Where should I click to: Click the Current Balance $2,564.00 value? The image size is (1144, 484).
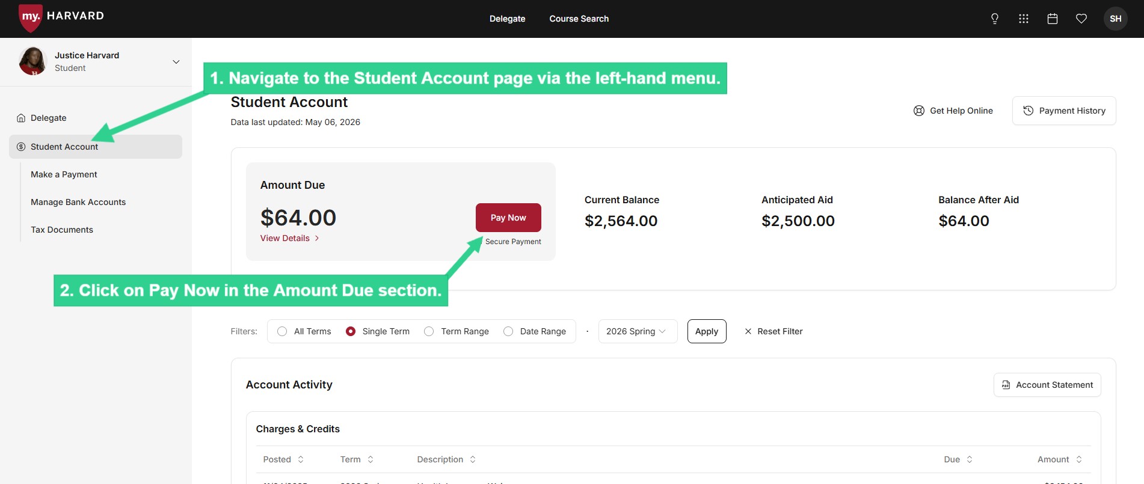point(621,221)
